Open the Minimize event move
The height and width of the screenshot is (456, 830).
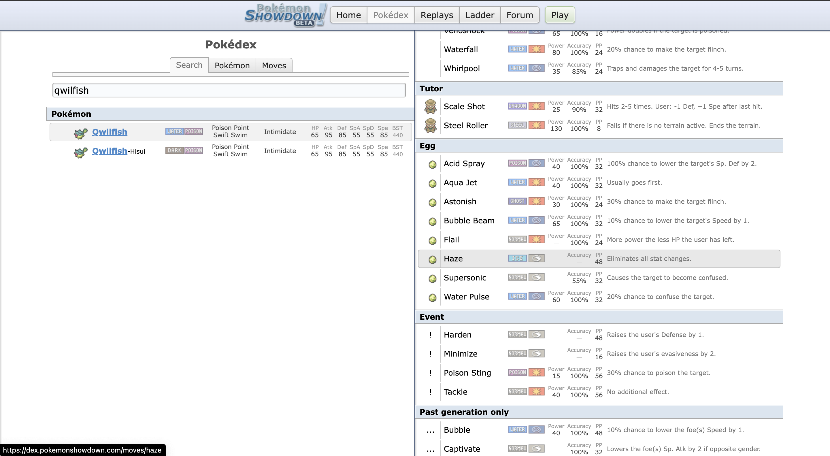pos(599,353)
